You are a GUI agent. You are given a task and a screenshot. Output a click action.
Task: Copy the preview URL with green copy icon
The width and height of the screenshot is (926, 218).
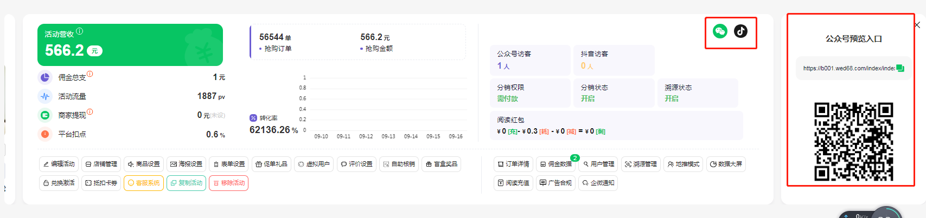pyautogui.click(x=900, y=68)
